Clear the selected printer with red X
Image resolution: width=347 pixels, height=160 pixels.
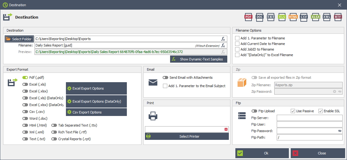[226, 129]
